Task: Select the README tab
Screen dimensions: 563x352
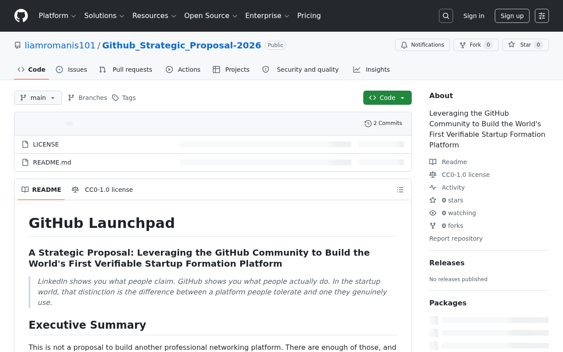Action: [x=41, y=190]
